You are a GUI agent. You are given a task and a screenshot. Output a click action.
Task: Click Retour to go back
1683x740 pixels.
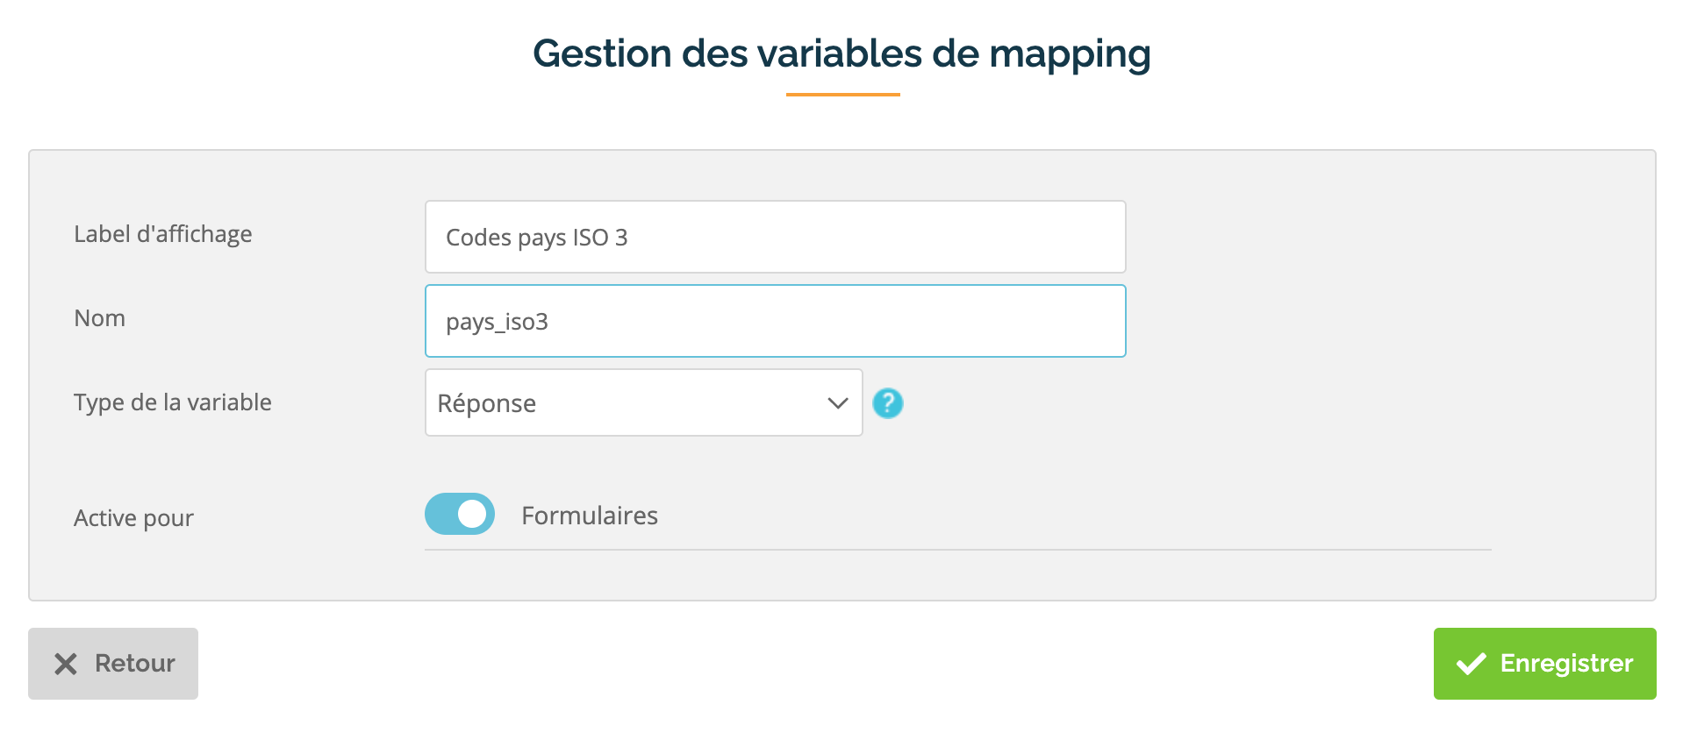point(113,664)
